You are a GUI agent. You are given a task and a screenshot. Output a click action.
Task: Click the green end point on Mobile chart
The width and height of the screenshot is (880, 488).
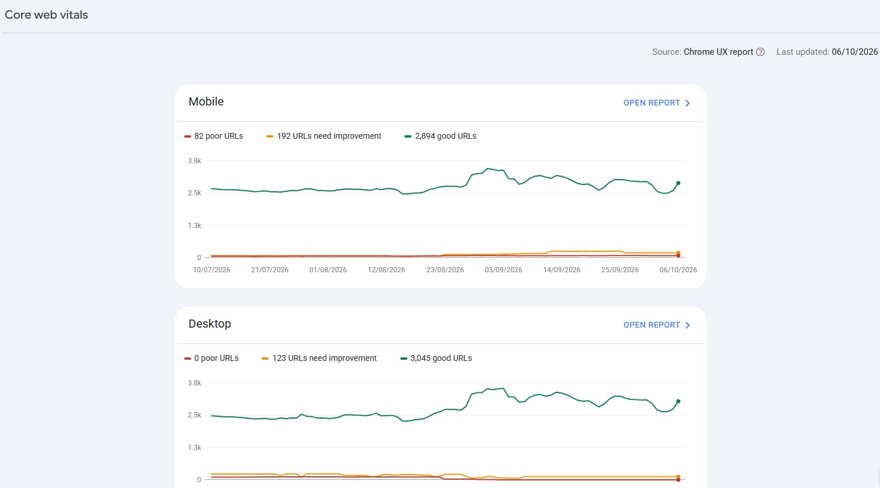tap(678, 183)
